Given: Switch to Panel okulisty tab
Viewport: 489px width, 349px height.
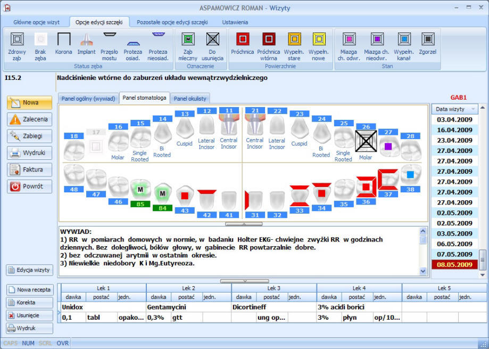Looking at the screenshot, I should tap(190, 99).
